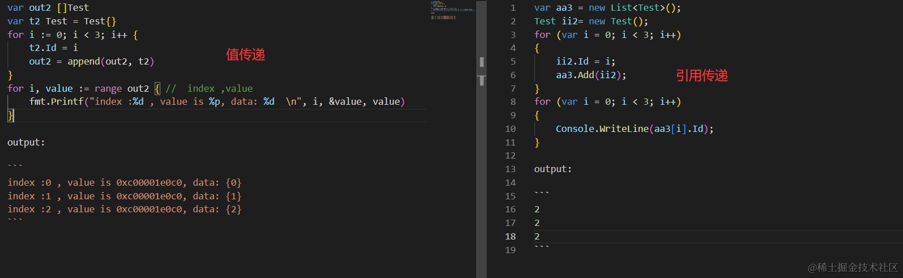This screenshot has height=278, width=903.
Task: Click line number 1 in the right editor
Action: 513,8
